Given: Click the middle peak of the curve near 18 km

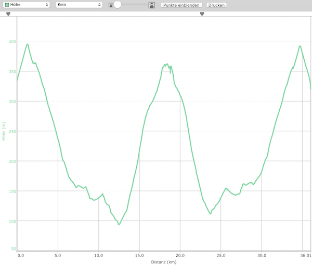Looking at the screenshot, I should [166, 65].
